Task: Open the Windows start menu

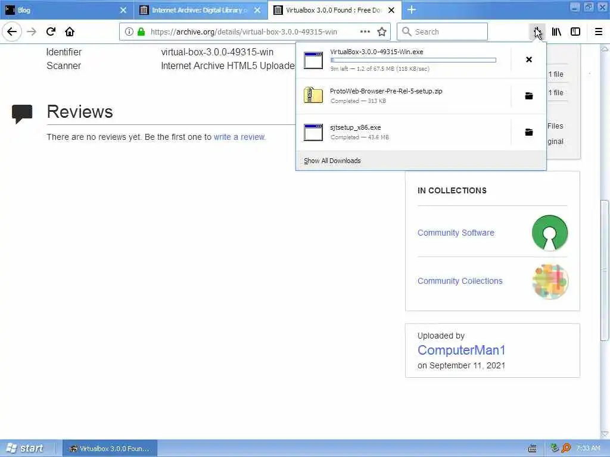Action: [26, 448]
